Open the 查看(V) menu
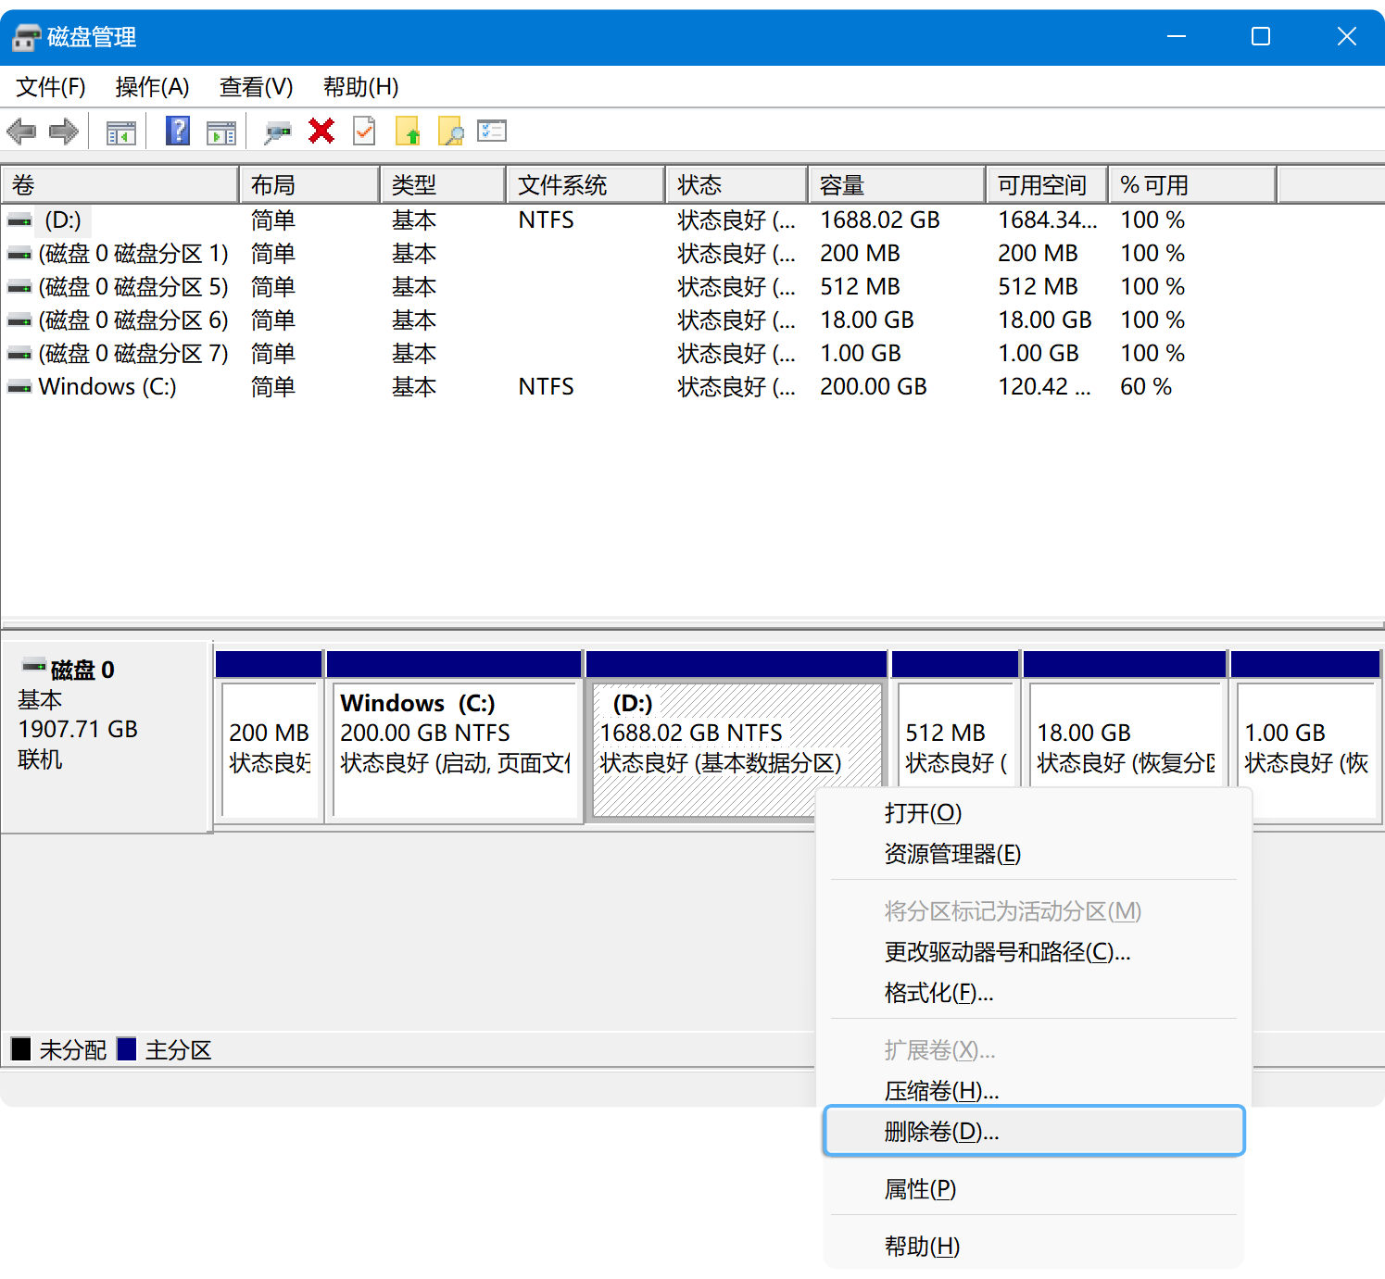The height and width of the screenshot is (1279, 1385). click(x=256, y=87)
